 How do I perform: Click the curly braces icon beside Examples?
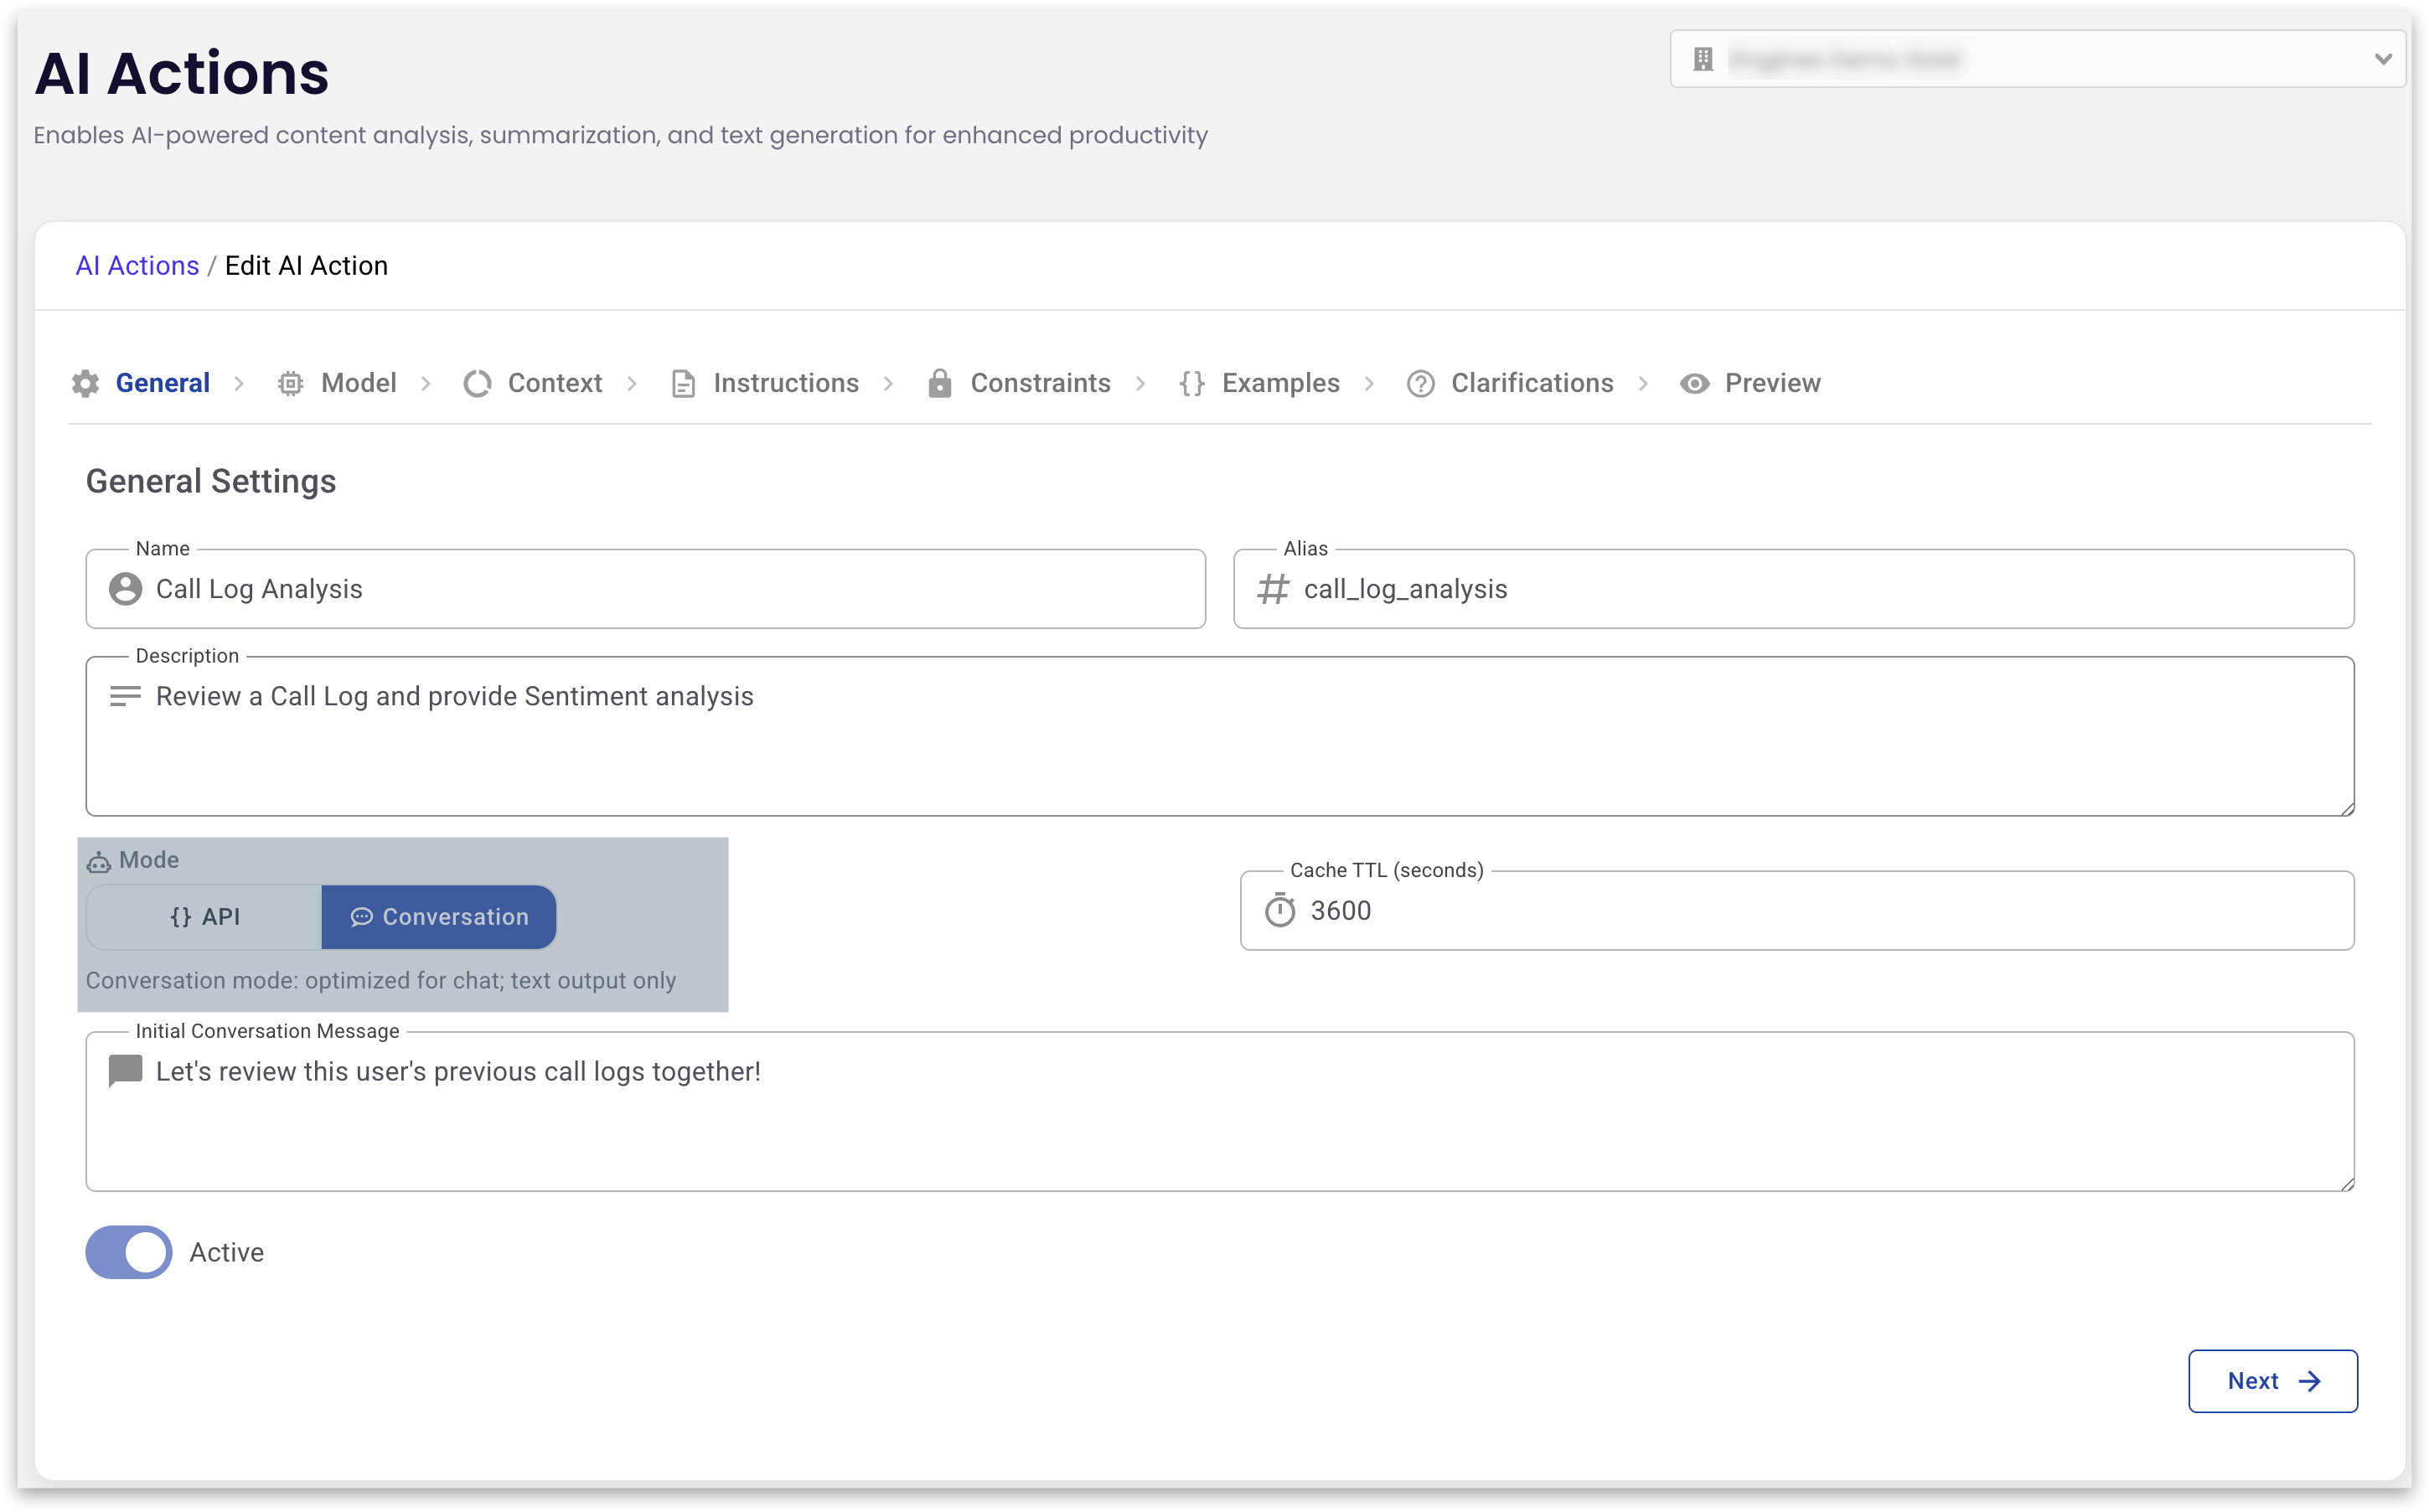tap(1191, 384)
